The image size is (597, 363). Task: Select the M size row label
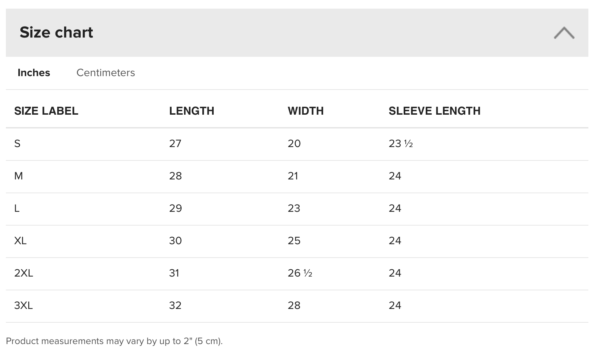click(19, 176)
